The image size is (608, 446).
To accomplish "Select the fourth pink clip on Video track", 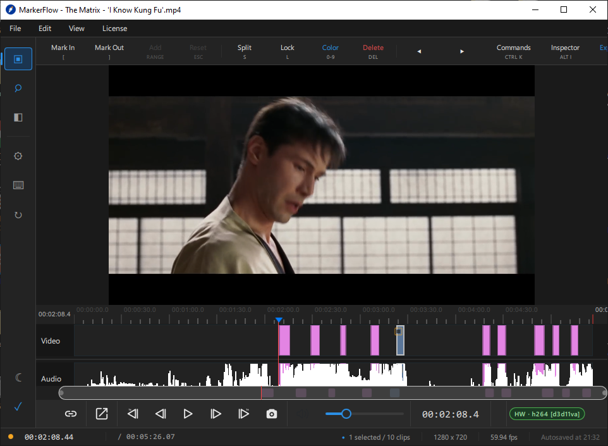I will click(375, 340).
